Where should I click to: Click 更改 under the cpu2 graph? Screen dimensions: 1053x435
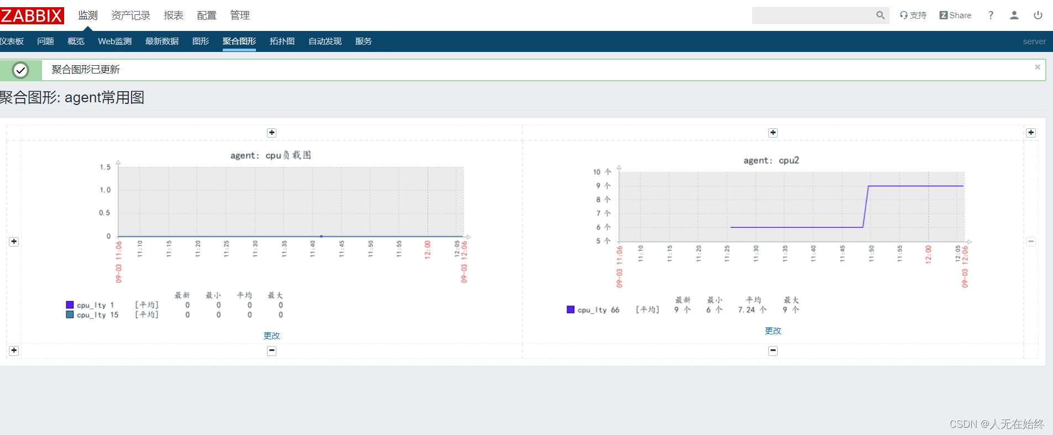773,331
